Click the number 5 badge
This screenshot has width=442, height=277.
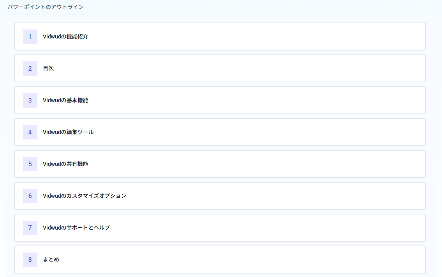[30, 164]
